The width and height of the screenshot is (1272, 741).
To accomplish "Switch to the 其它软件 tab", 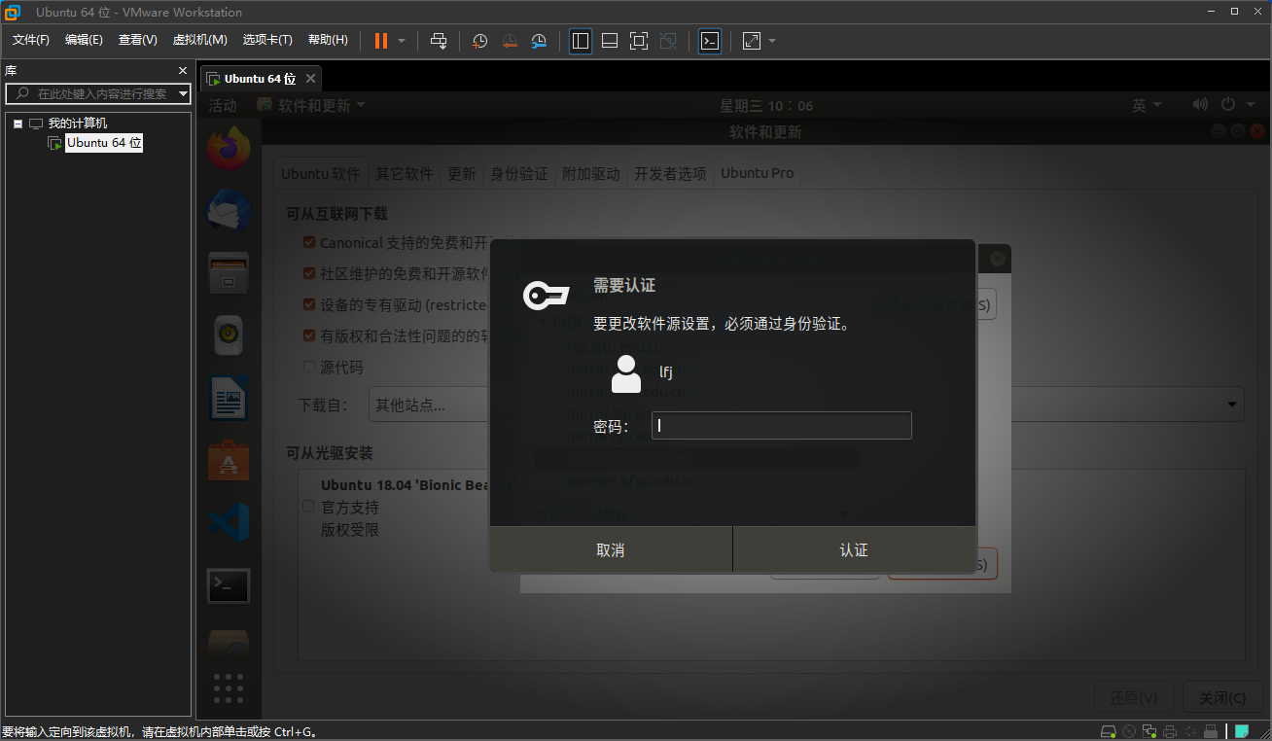I will click(x=405, y=173).
